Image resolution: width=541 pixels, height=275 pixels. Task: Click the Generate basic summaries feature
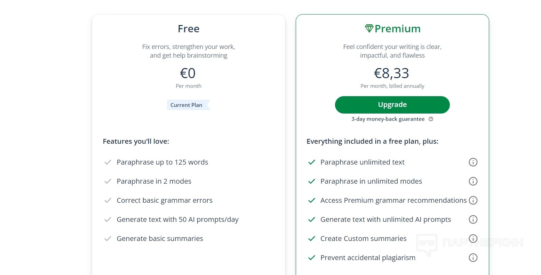[x=160, y=239]
